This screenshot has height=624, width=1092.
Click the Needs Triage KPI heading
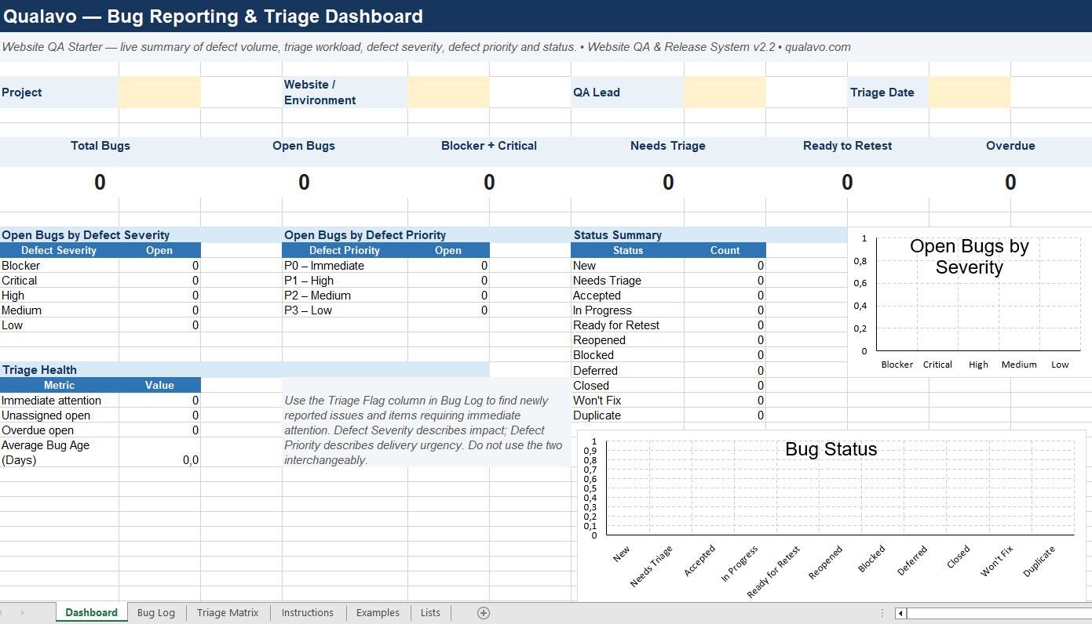(x=668, y=146)
